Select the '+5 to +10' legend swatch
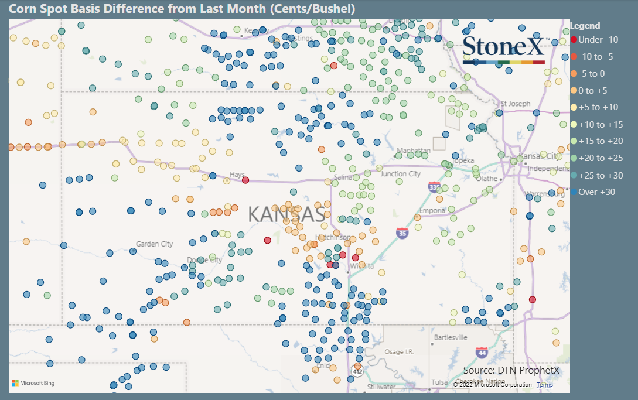 click(574, 107)
